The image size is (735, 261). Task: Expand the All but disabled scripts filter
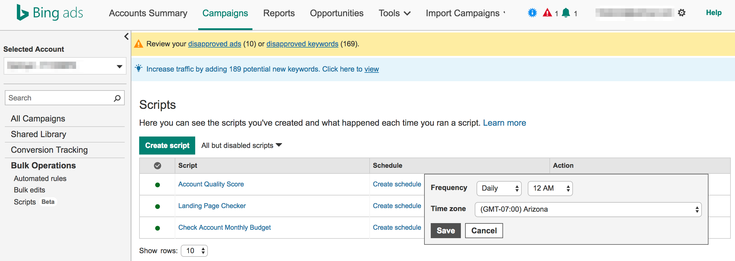pyautogui.click(x=242, y=146)
